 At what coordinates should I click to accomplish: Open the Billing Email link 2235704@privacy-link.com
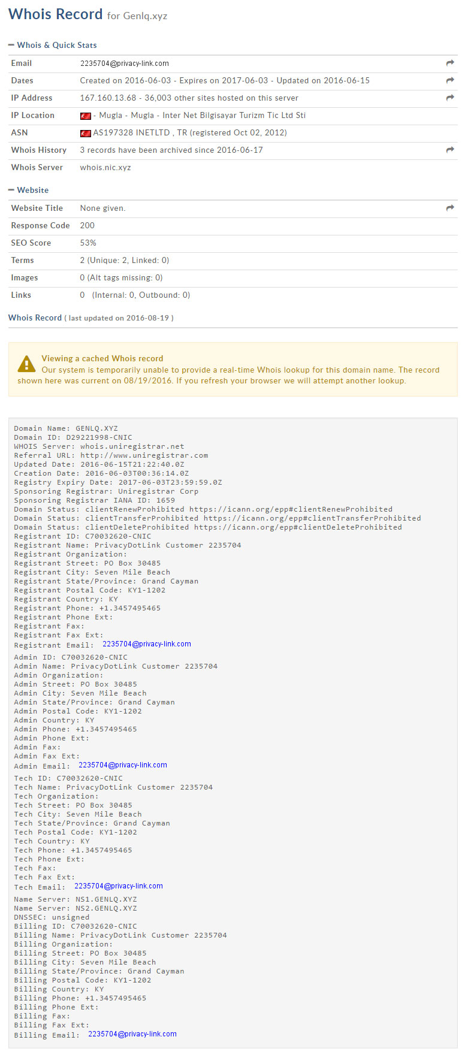[132, 1034]
